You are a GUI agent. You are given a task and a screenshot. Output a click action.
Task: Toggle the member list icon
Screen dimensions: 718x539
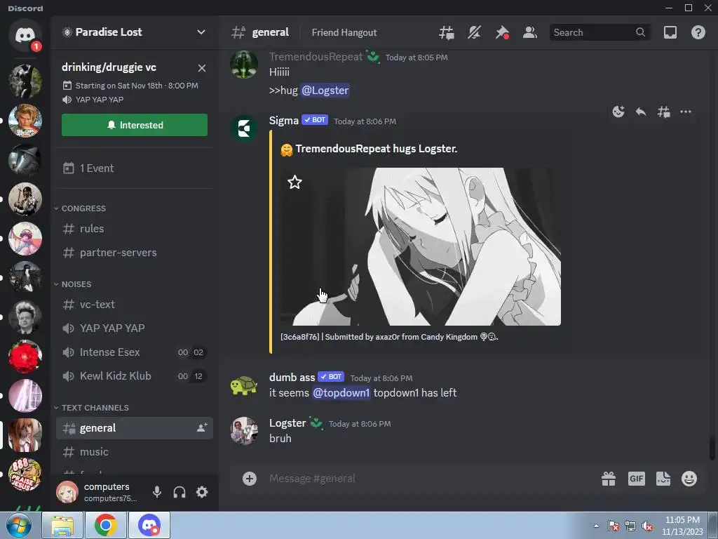click(530, 32)
